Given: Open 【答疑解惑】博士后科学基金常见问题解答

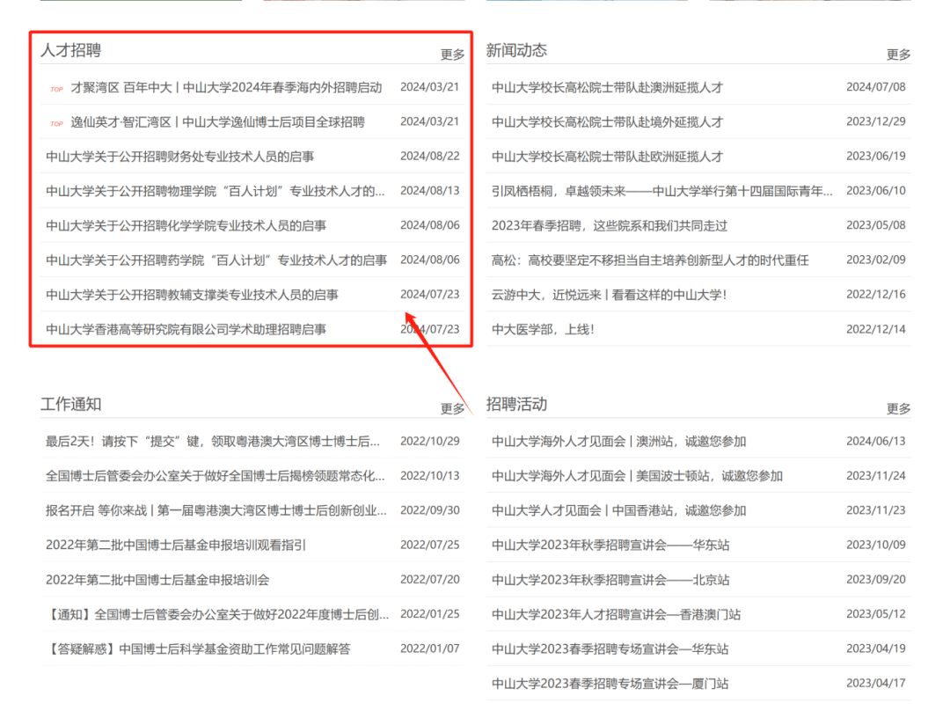Looking at the screenshot, I should (198, 648).
